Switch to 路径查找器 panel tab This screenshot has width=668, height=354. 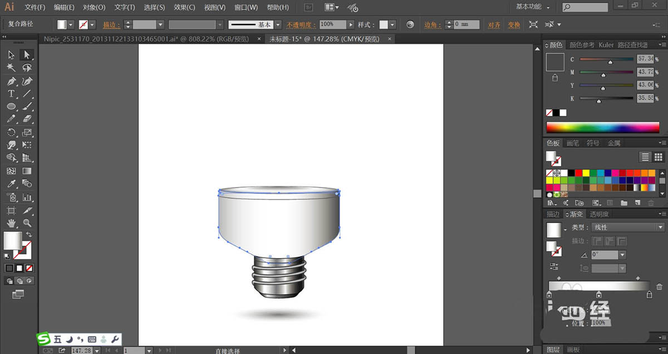[633, 45]
